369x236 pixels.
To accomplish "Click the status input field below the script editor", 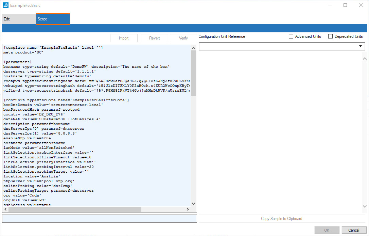I will (100, 219).
